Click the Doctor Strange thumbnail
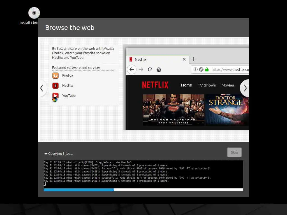The height and width of the screenshot is (215, 287). 227,110
